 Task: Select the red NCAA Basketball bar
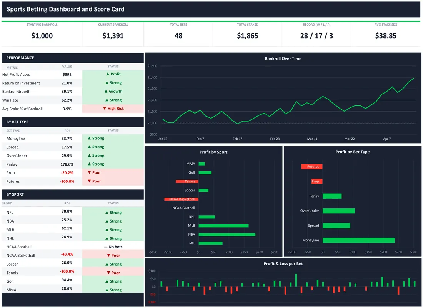pyautogui.click(x=181, y=199)
